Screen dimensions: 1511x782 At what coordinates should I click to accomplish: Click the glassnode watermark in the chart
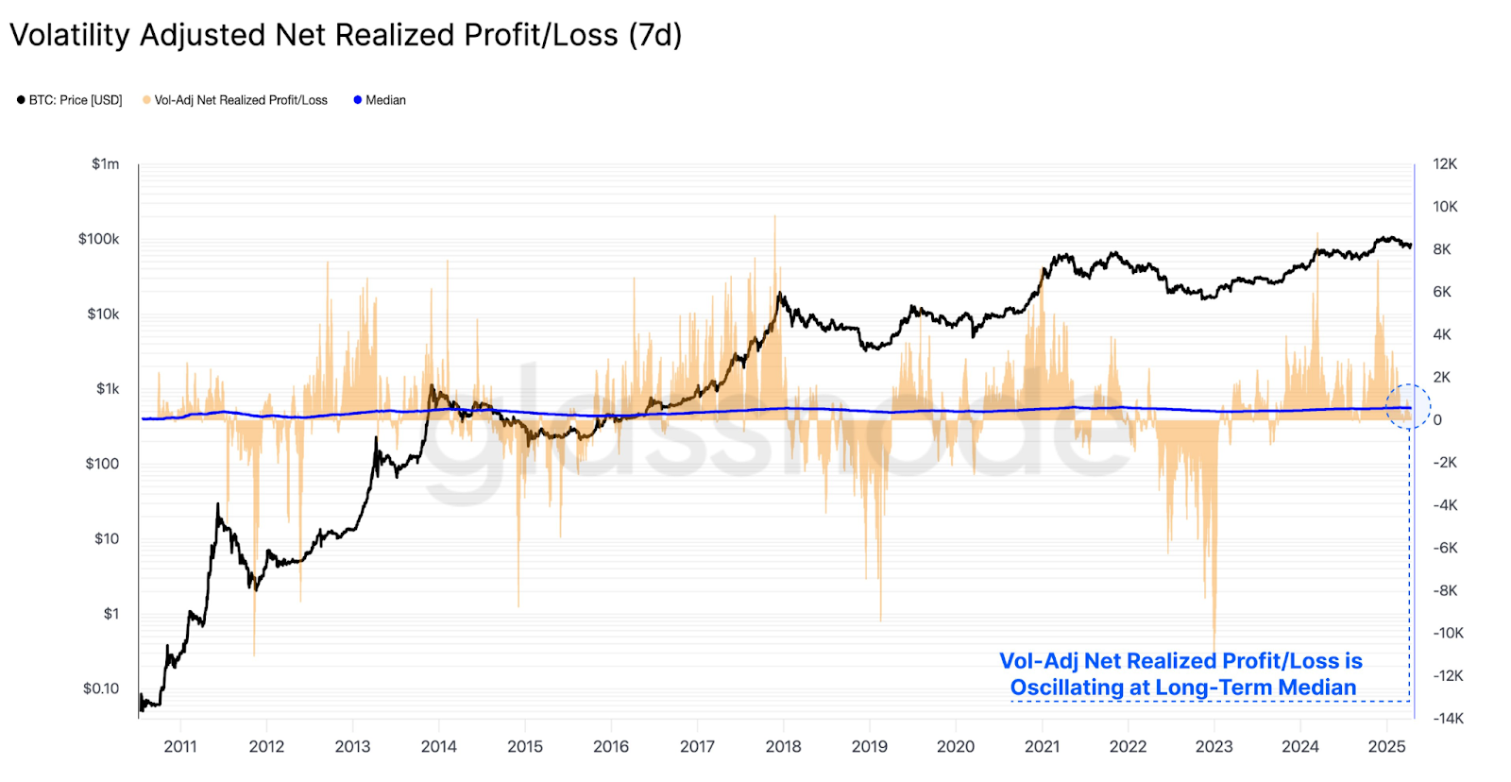click(774, 434)
